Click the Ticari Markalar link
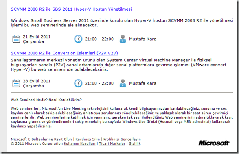This screenshot has height=154, width=239. pos(112,143)
